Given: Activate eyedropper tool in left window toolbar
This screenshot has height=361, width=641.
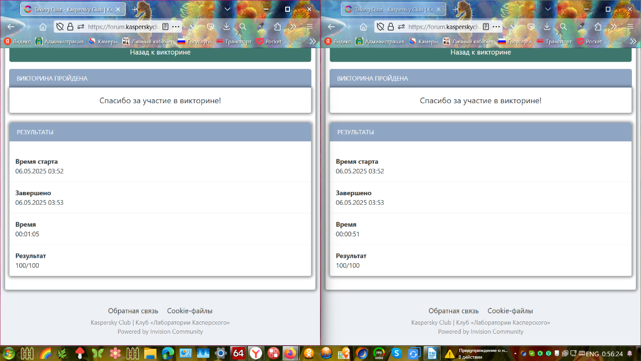Looking at the screenshot, I should (260, 27).
